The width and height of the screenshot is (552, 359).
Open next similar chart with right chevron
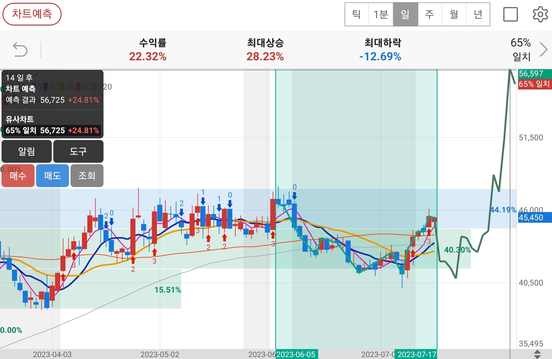[544, 49]
